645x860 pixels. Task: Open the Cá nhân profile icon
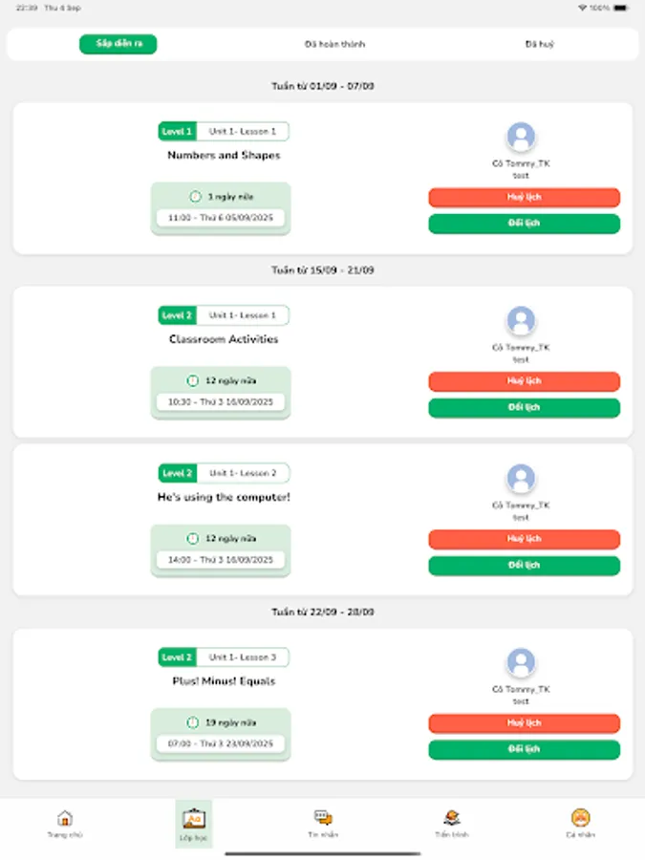[x=580, y=819]
